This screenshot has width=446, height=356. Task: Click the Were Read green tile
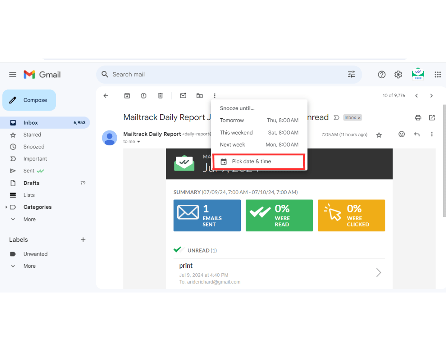click(279, 215)
